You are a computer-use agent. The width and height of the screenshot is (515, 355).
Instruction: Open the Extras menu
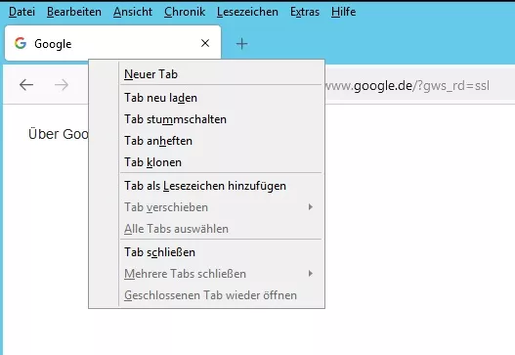tap(305, 12)
